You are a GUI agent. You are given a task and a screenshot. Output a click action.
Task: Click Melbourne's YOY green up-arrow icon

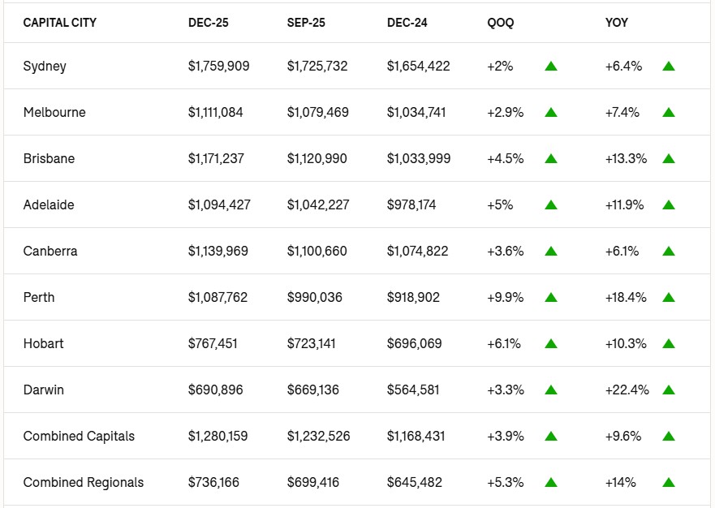[x=669, y=113]
